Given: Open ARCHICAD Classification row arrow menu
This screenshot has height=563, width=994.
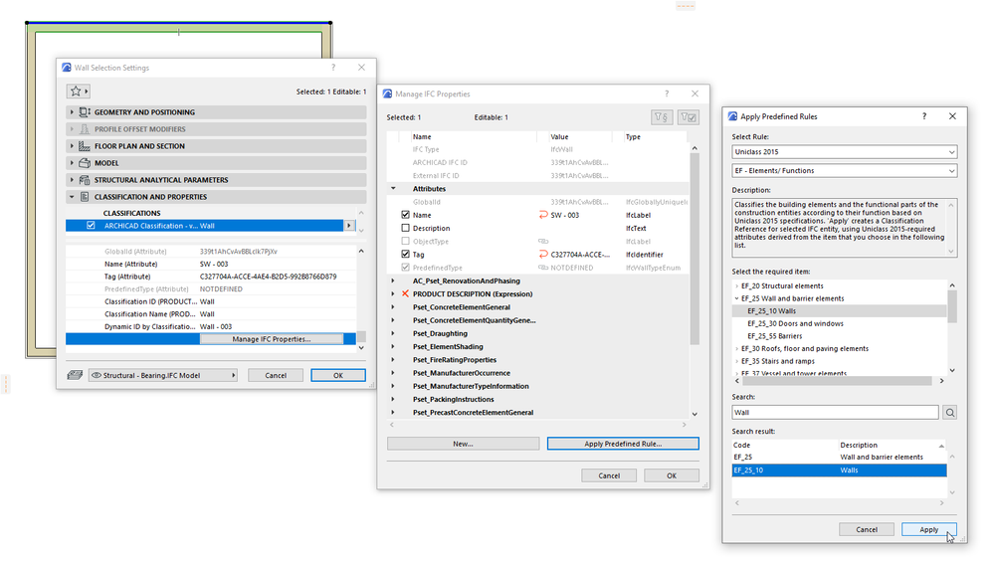Looking at the screenshot, I should pos(349,226).
